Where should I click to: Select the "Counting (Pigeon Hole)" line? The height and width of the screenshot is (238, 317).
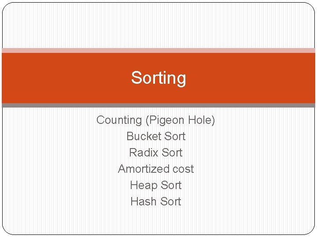(156, 120)
